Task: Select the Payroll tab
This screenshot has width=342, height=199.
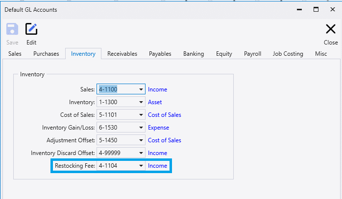Action: pos(252,54)
